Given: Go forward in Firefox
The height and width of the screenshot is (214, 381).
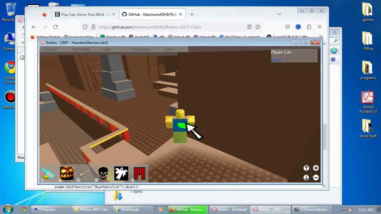Looking at the screenshot, I should 45,27.
